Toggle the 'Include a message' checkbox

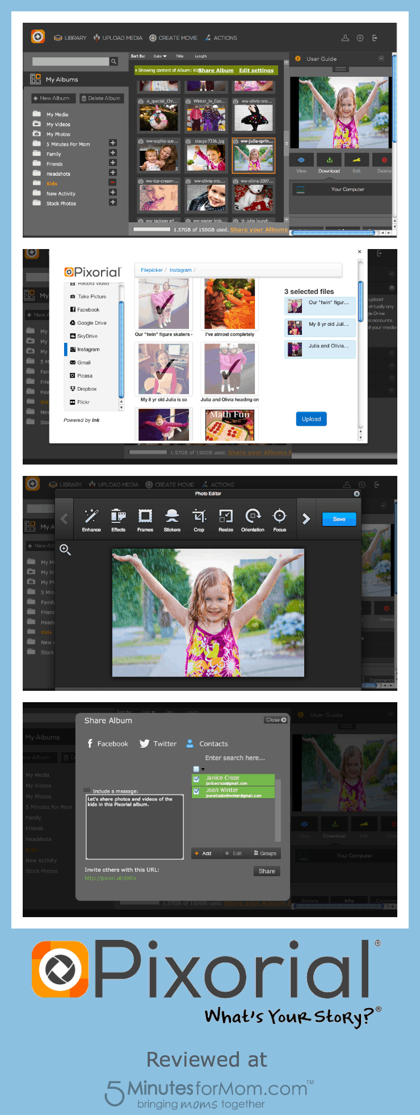[87, 790]
